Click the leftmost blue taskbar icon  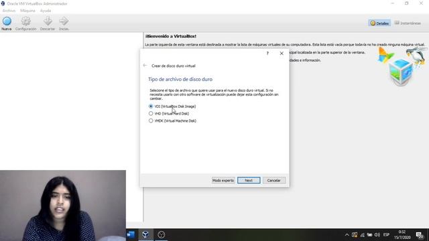pos(131,234)
